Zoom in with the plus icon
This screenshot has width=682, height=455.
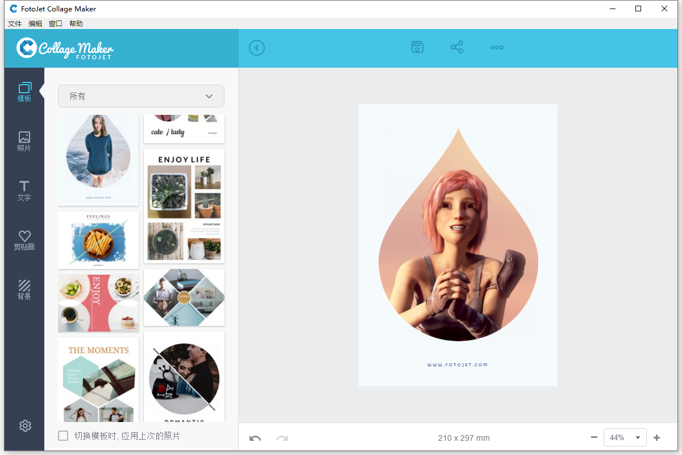[657, 437]
